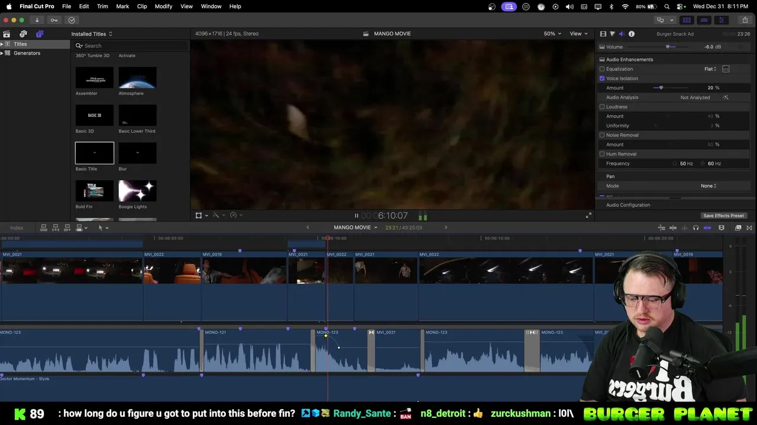The width and height of the screenshot is (757, 425).
Task: Go back in timeline history
Action: 308,227
